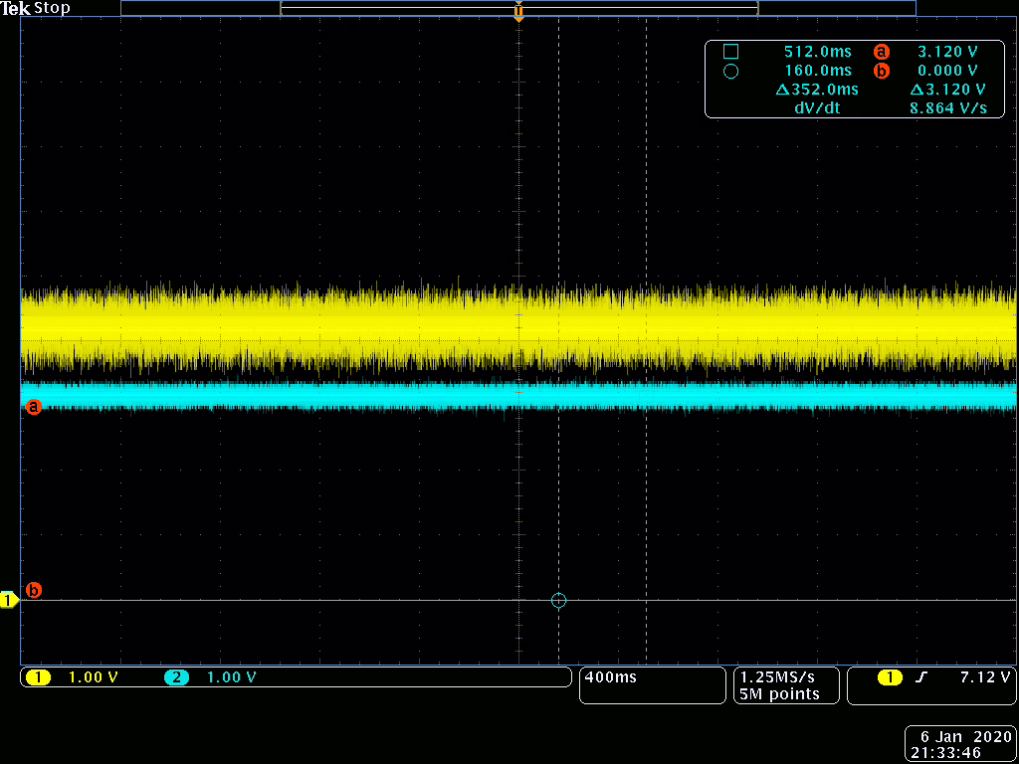Click the cyan circular cursor on the baseline
The width and height of the screenshot is (1019, 764).
pos(558,600)
